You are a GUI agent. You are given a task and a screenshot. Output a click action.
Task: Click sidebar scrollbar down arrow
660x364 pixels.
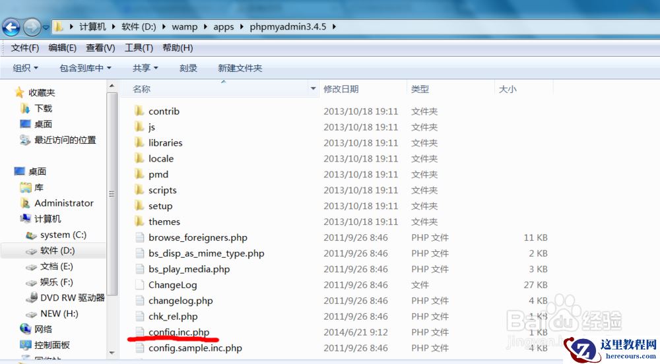112,353
